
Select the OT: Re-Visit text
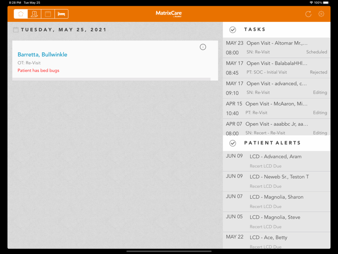point(29,63)
